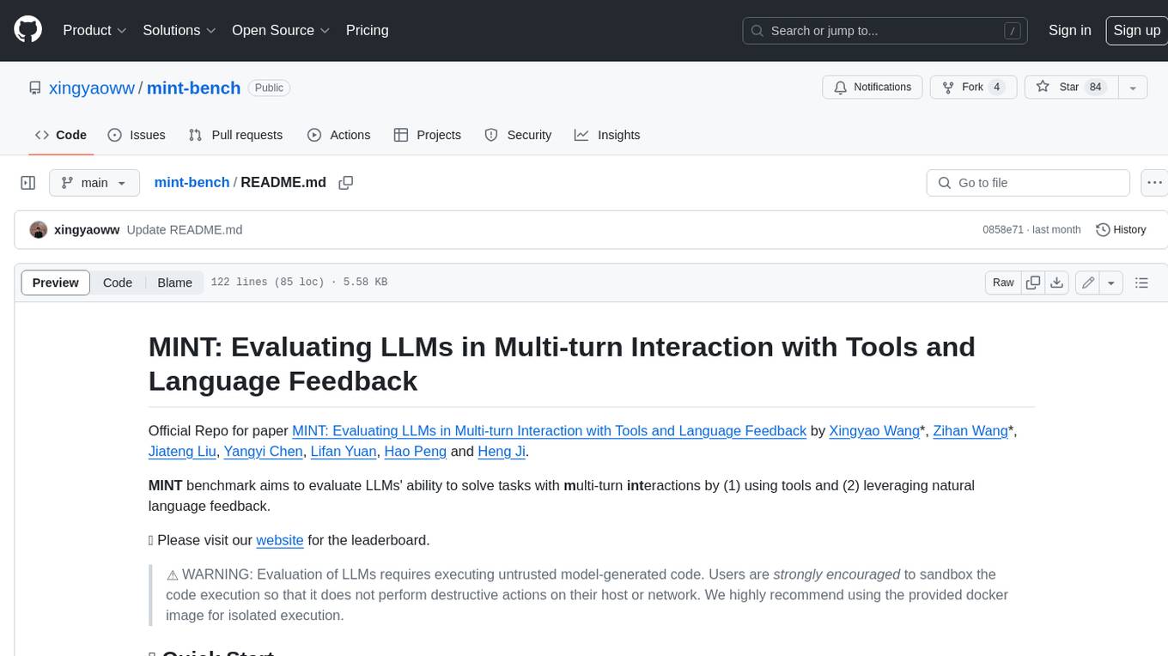Copy raw file contents icon
1168x656 pixels.
tap(1033, 282)
